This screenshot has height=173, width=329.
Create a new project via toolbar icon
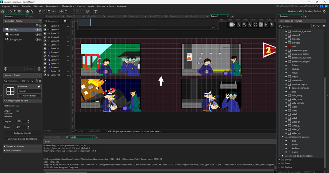pos(11,11)
